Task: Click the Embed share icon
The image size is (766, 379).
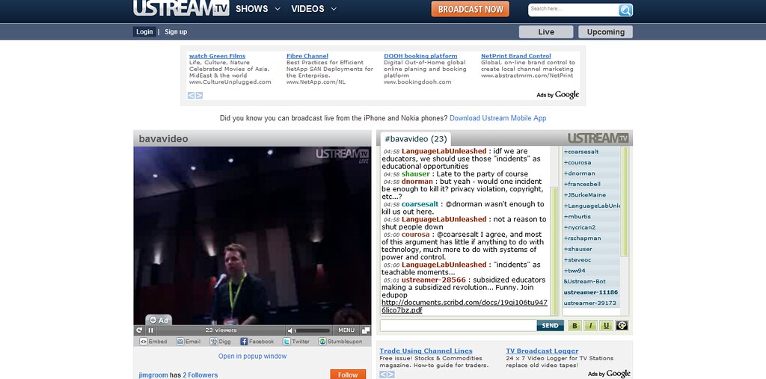Action: pyautogui.click(x=153, y=342)
